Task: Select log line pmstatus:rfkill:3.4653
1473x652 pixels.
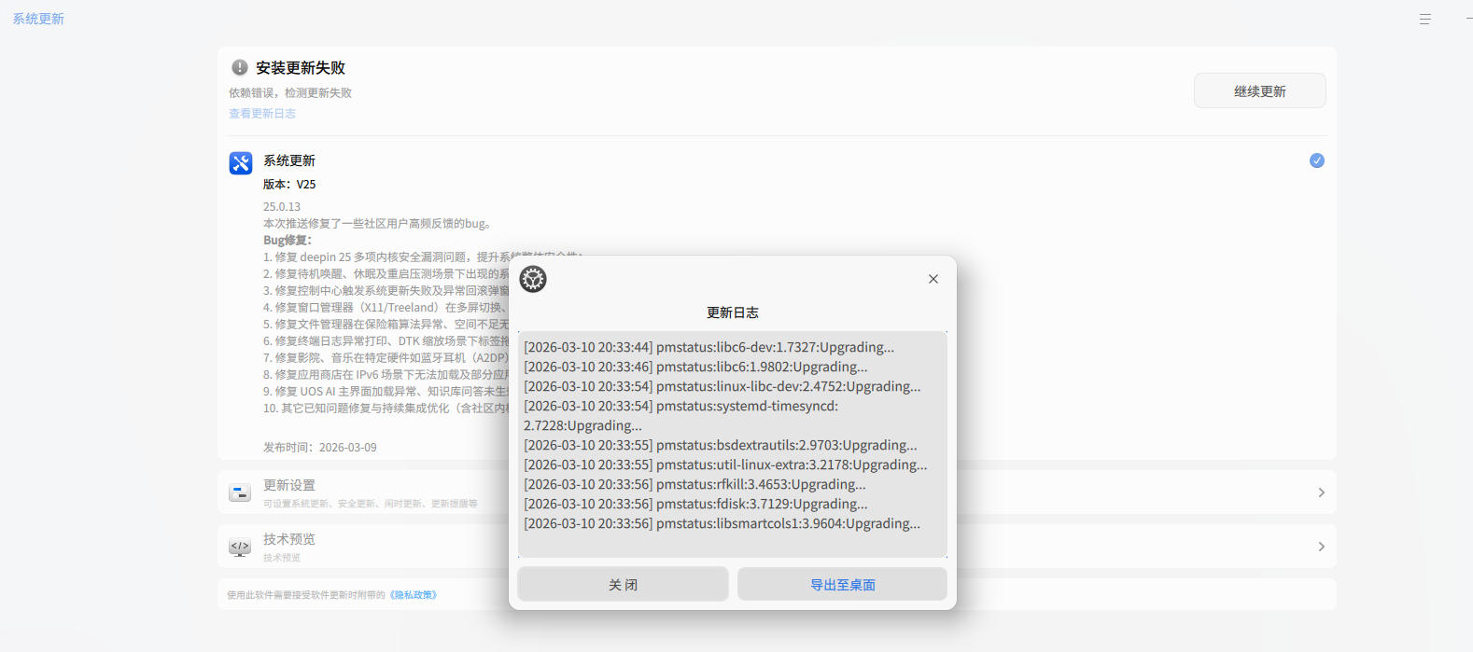Action: tap(695, 484)
